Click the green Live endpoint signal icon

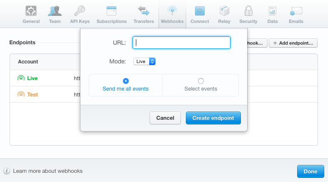click(21, 78)
